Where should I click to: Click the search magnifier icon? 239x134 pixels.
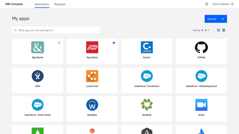15,30
